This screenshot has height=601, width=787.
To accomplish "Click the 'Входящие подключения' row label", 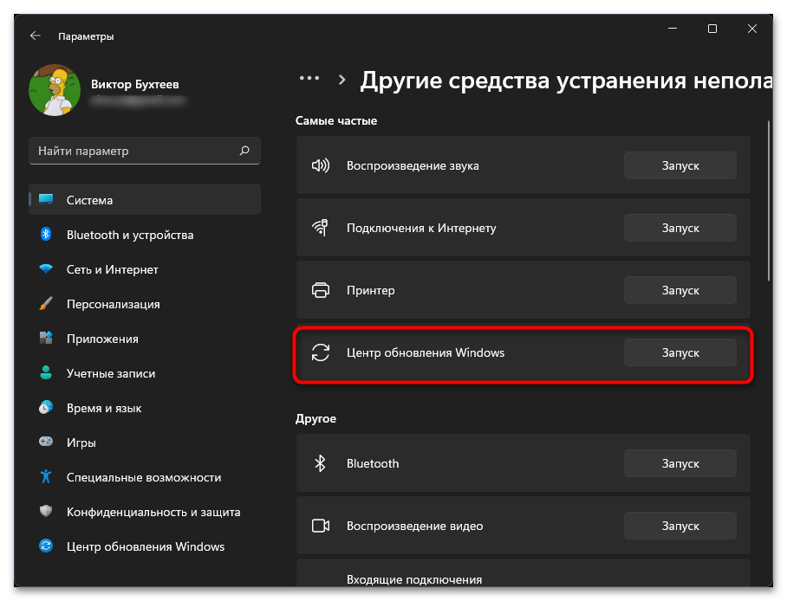I will [x=414, y=579].
